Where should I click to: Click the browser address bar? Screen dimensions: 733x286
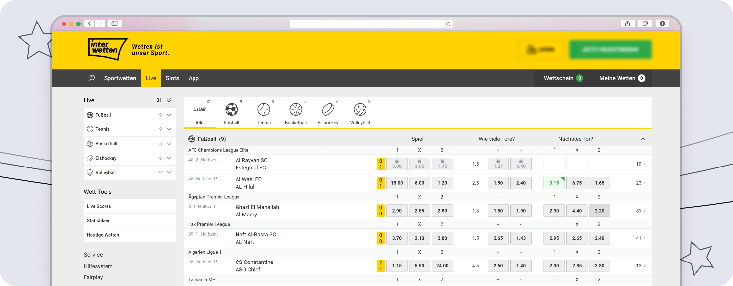point(371,24)
